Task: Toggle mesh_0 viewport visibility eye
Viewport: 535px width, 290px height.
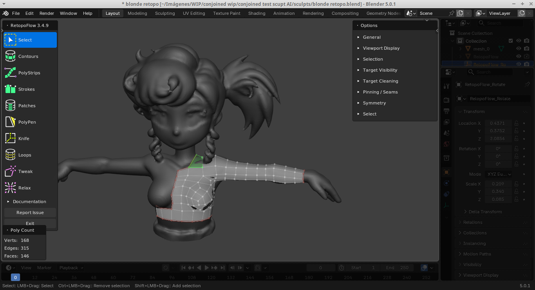Action: coord(519,49)
